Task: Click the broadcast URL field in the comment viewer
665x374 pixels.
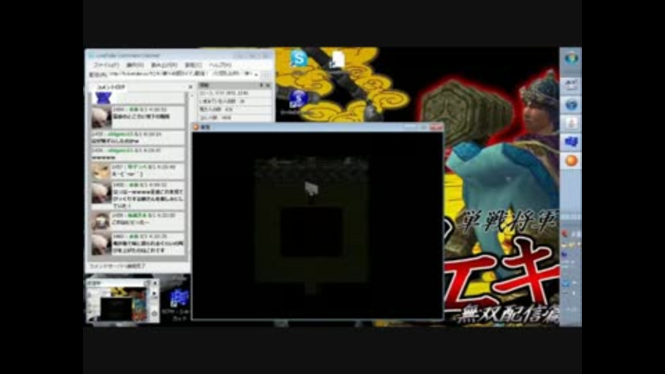Action: (183, 74)
